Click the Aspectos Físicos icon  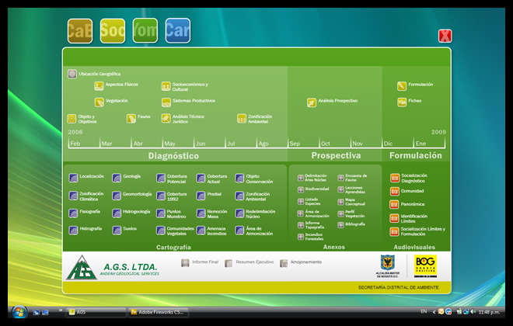(99, 85)
